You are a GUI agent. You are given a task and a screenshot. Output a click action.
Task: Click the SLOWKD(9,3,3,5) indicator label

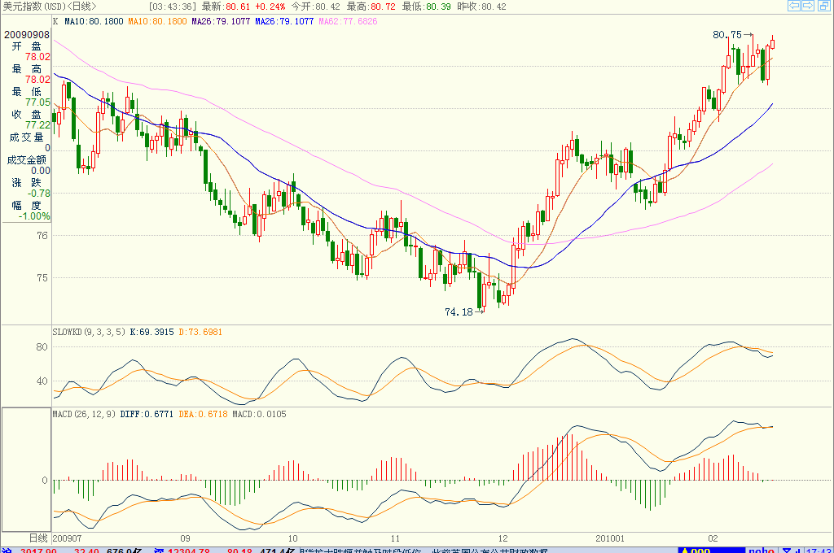click(x=89, y=332)
